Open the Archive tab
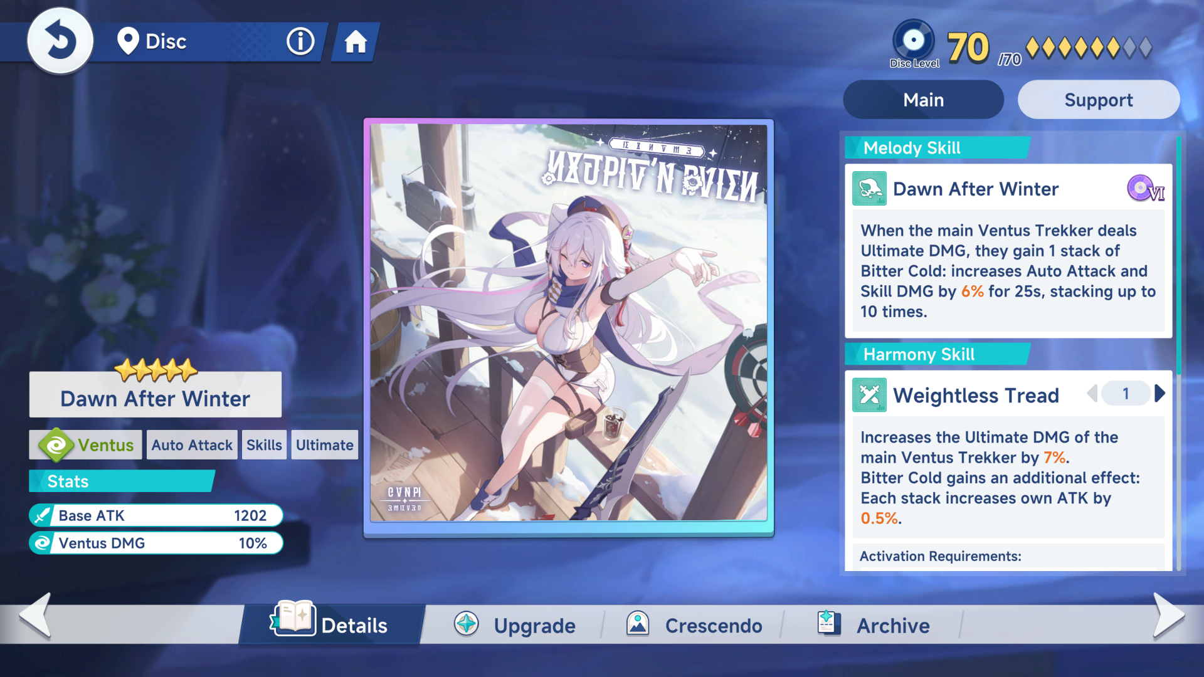The height and width of the screenshot is (677, 1204). 874,625
